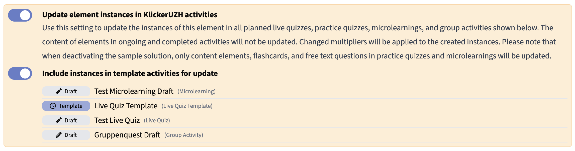Click the (Live Quiz) type label
575x151 pixels.
click(x=157, y=121)
